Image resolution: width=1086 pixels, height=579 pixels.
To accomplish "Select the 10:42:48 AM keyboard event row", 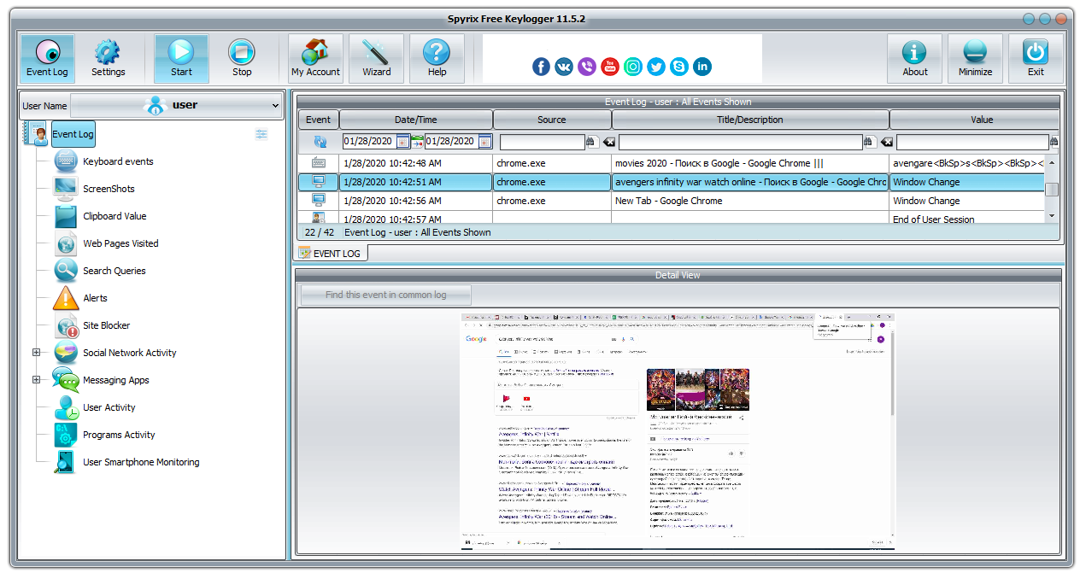I will tap(672, 163).
